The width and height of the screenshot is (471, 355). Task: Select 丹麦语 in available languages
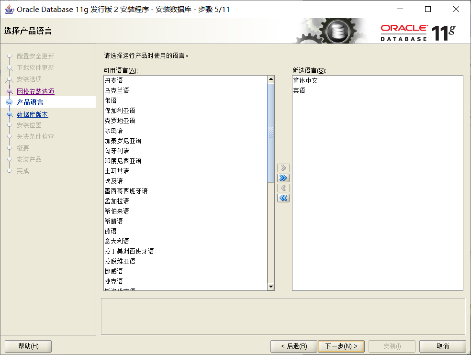tap(185, 80)
